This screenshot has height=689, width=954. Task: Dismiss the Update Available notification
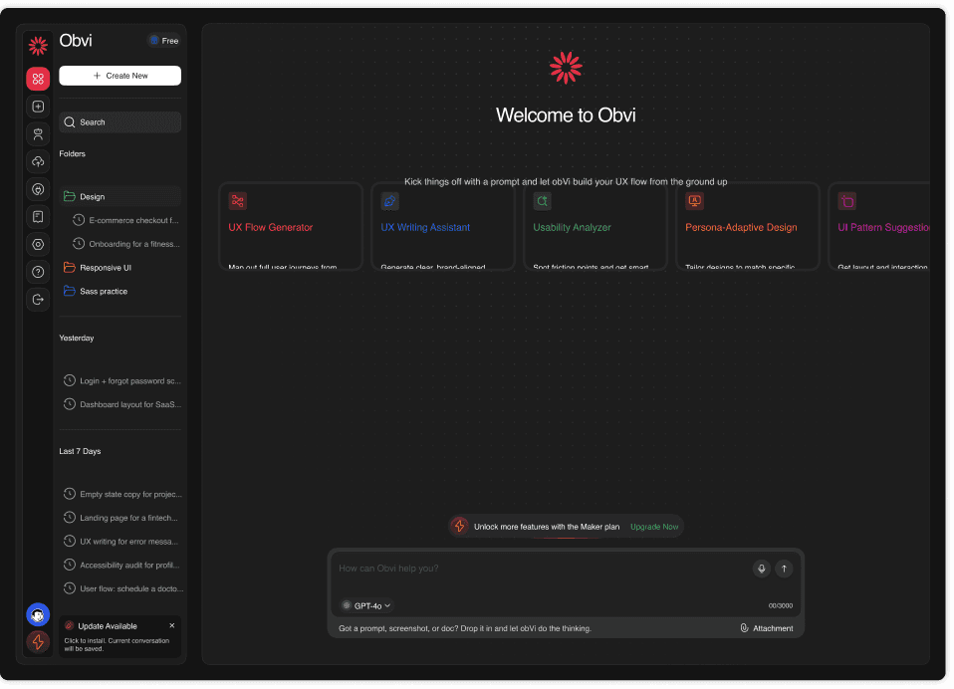(x=172, y=626)
